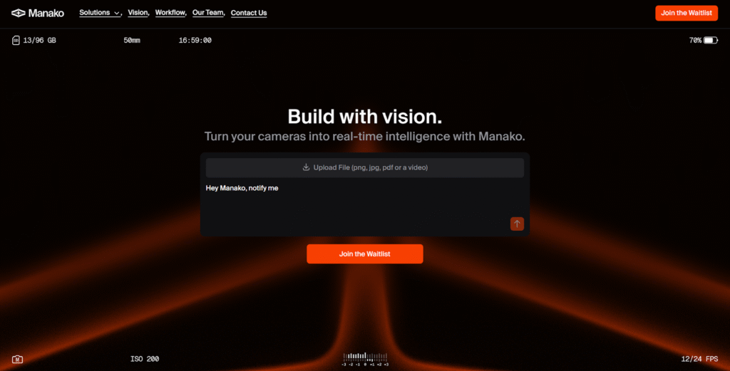Click the ISO 200 indicator
This screenshot has height=371, width=730.
[x=144, y=359]
